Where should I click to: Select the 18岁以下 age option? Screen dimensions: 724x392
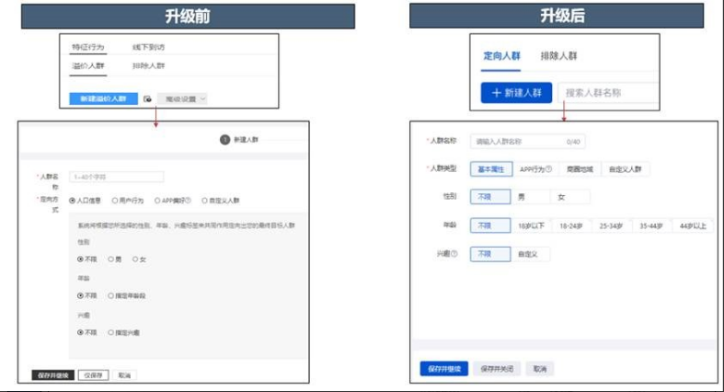[x=531, y=225]
